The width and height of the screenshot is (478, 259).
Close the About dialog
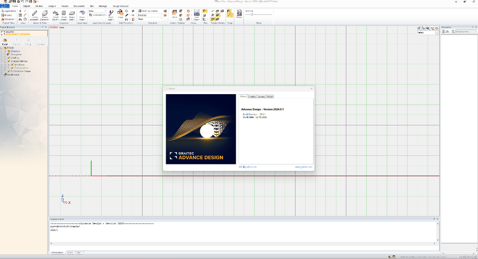pos(311,89)
